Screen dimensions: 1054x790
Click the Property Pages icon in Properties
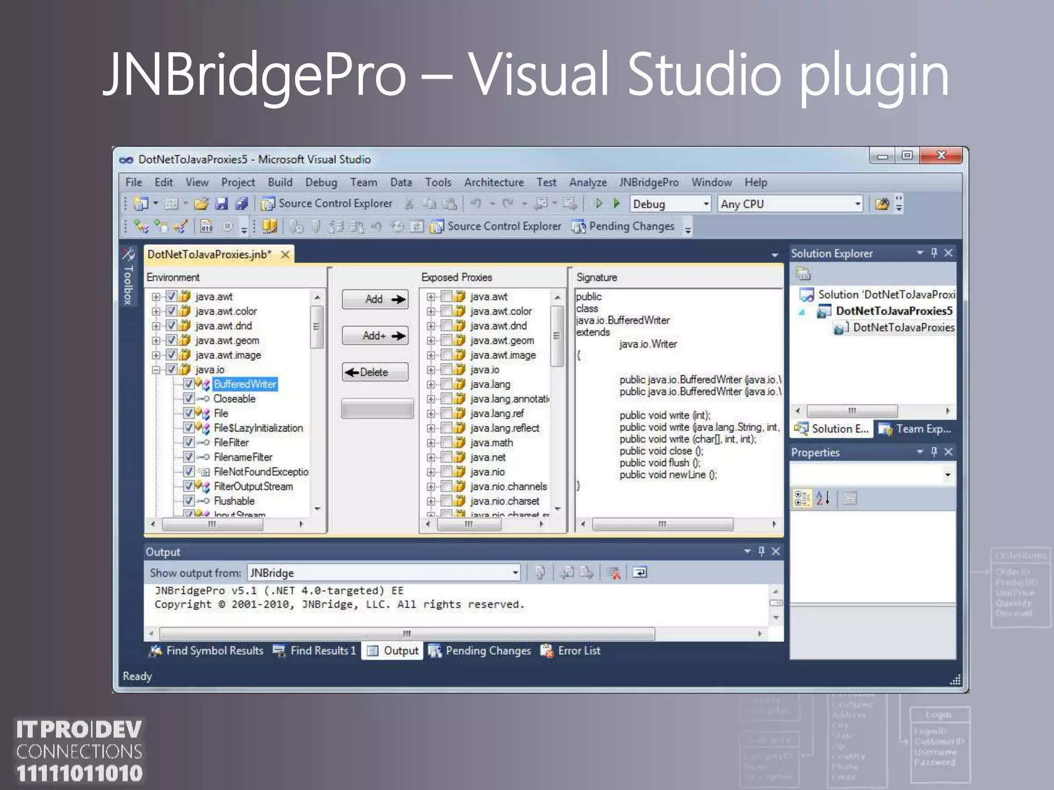pos(850,498)
